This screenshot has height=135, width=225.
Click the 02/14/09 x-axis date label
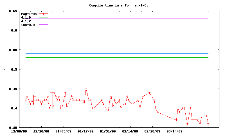click(x=130, y=131)
